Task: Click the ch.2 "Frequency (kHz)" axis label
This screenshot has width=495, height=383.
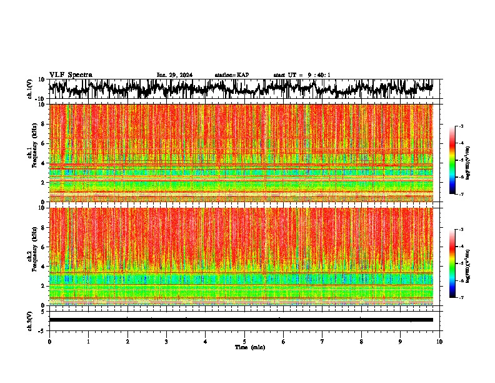Action: [x=34, y=249]
